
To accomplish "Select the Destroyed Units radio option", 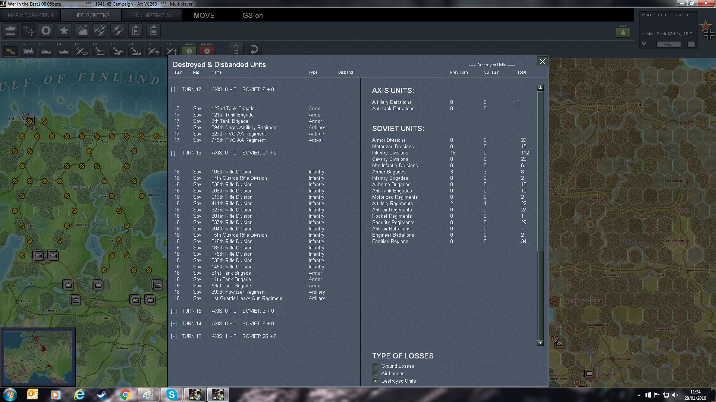I will click(x=376, y=381).
